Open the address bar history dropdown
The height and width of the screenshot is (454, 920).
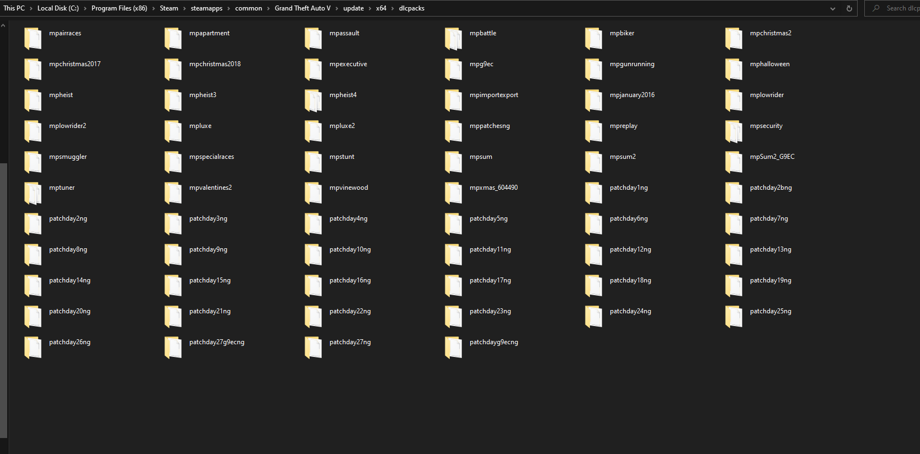833,8
